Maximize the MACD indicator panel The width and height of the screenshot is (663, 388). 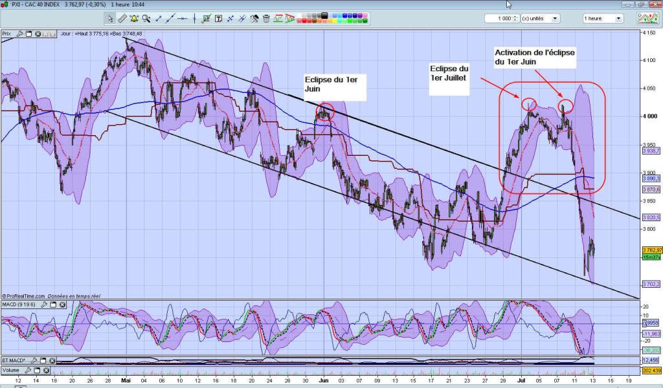tap(53, 305)
